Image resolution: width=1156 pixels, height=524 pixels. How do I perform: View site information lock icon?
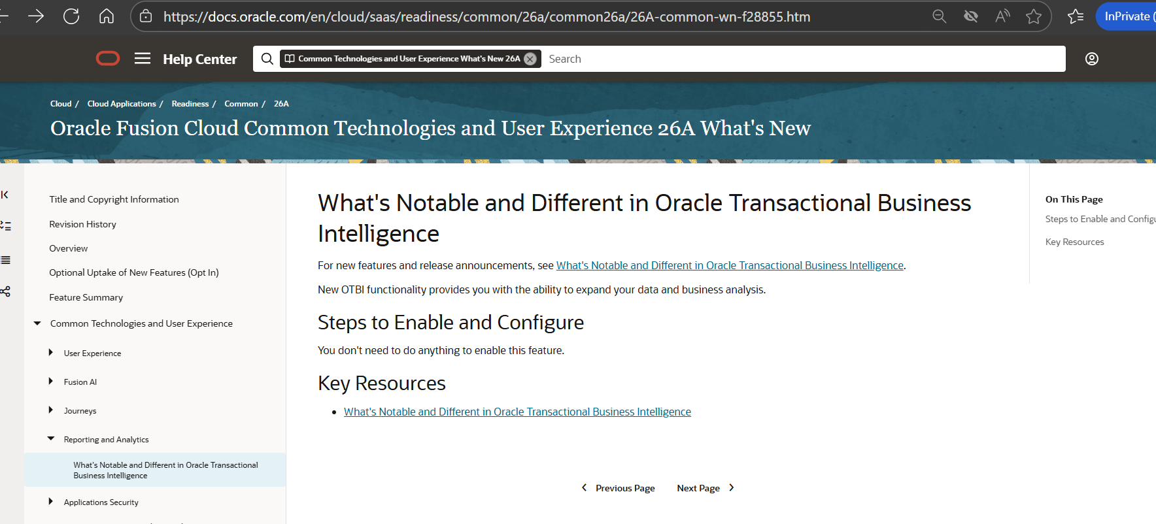(146, 16)
